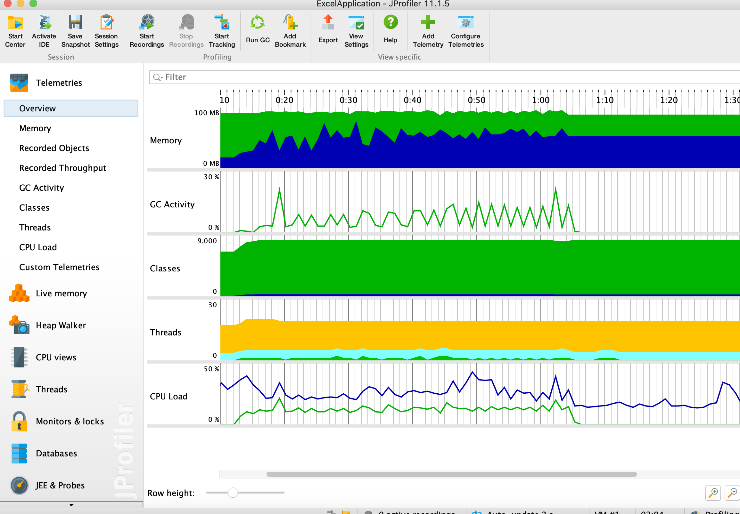Click the Start Recordings film reel icon

coord(147,22)
